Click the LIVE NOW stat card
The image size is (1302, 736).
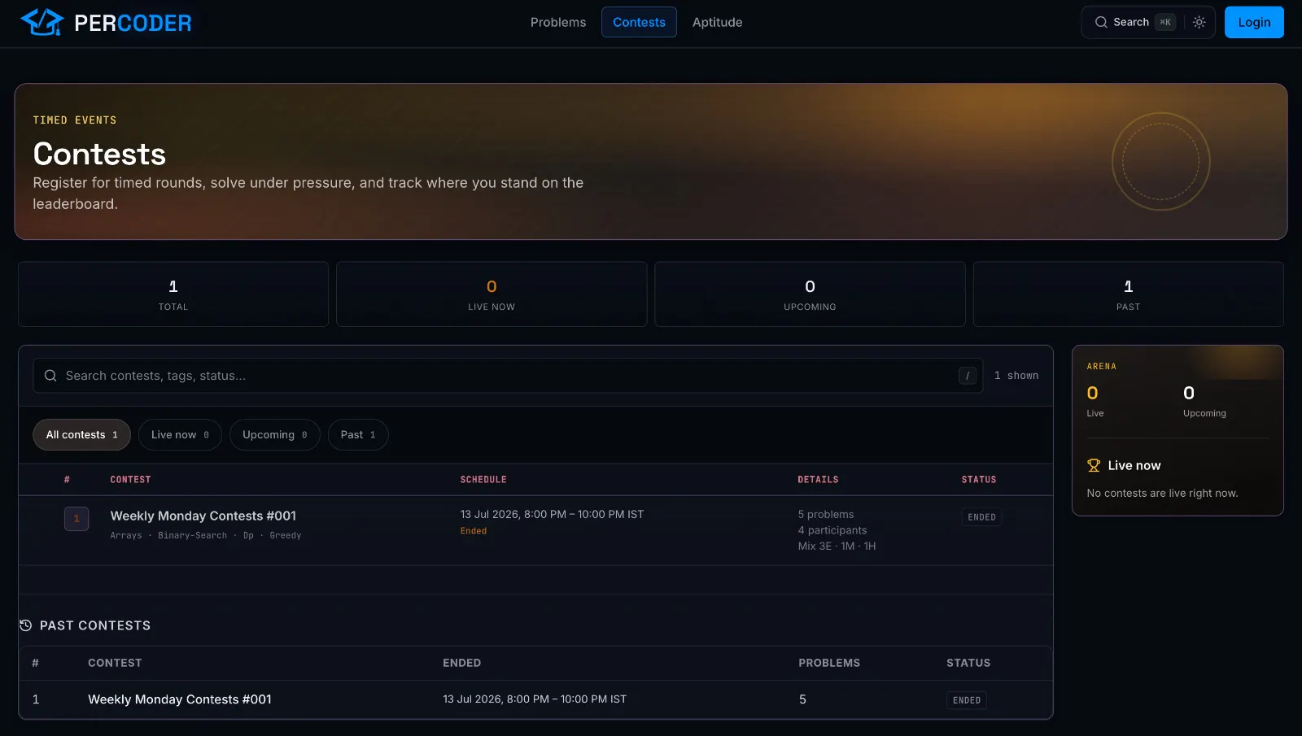tap(492, 294)
